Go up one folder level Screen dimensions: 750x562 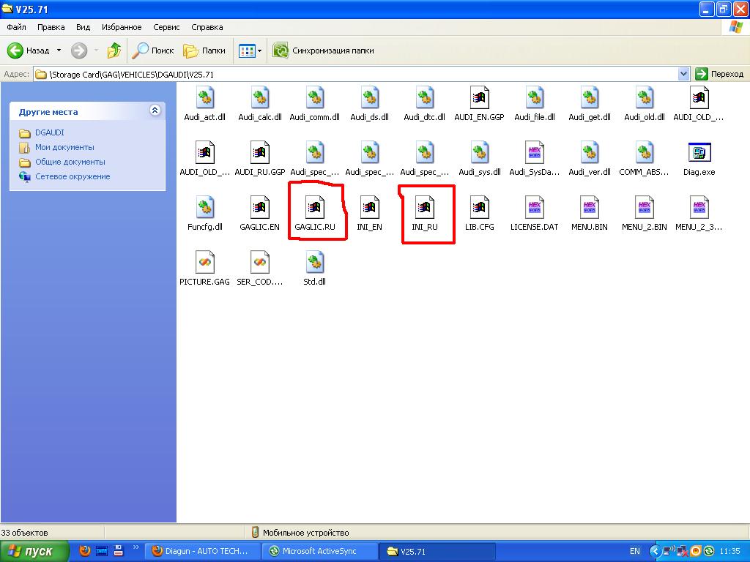coord(114,50)
